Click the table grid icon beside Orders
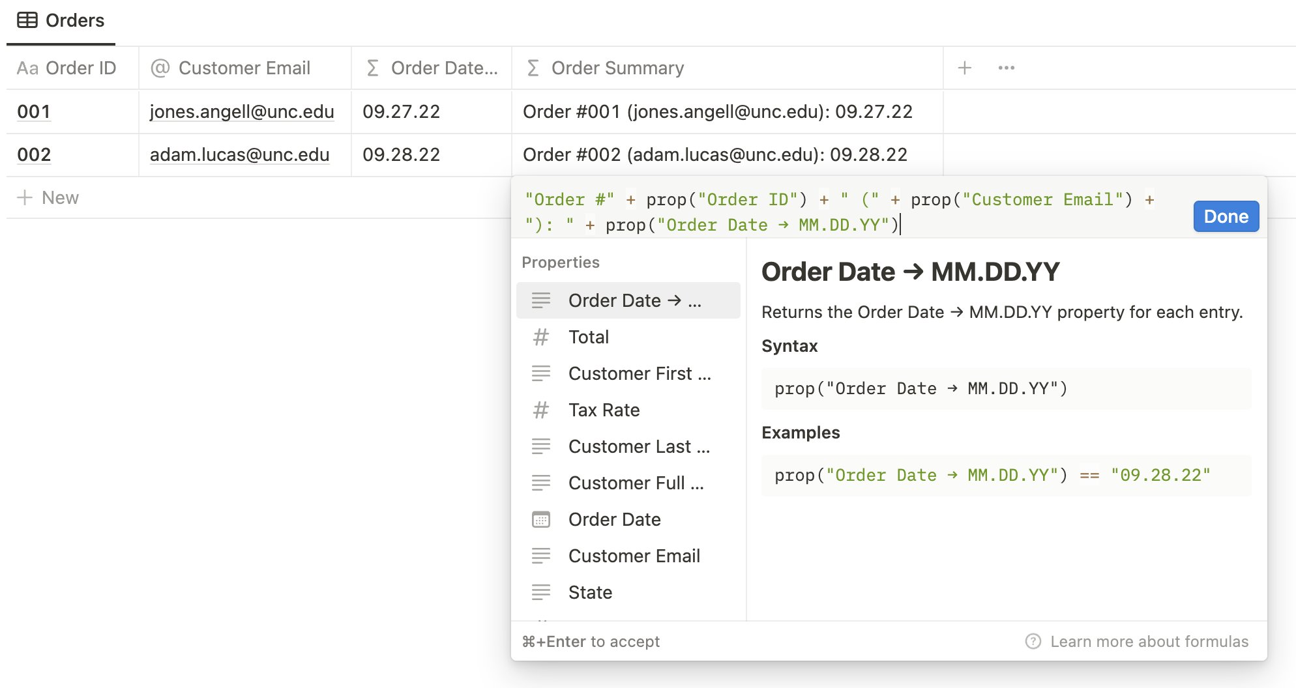This screenshot has width=1296, height=688. [28, 20]
